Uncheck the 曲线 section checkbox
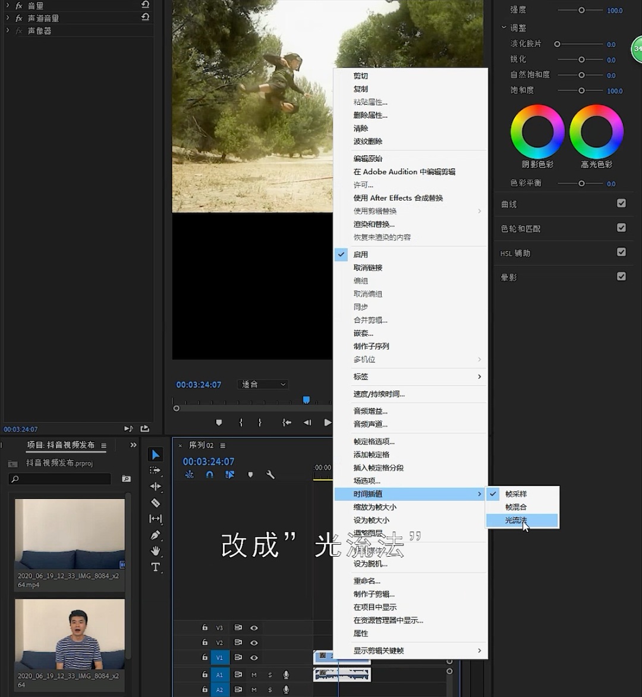 coord(621,203)
